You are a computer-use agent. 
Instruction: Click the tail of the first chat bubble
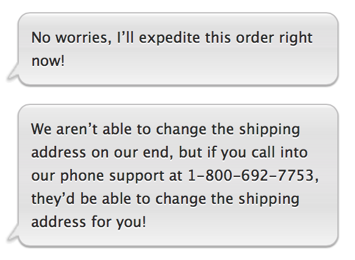[13, 72]
